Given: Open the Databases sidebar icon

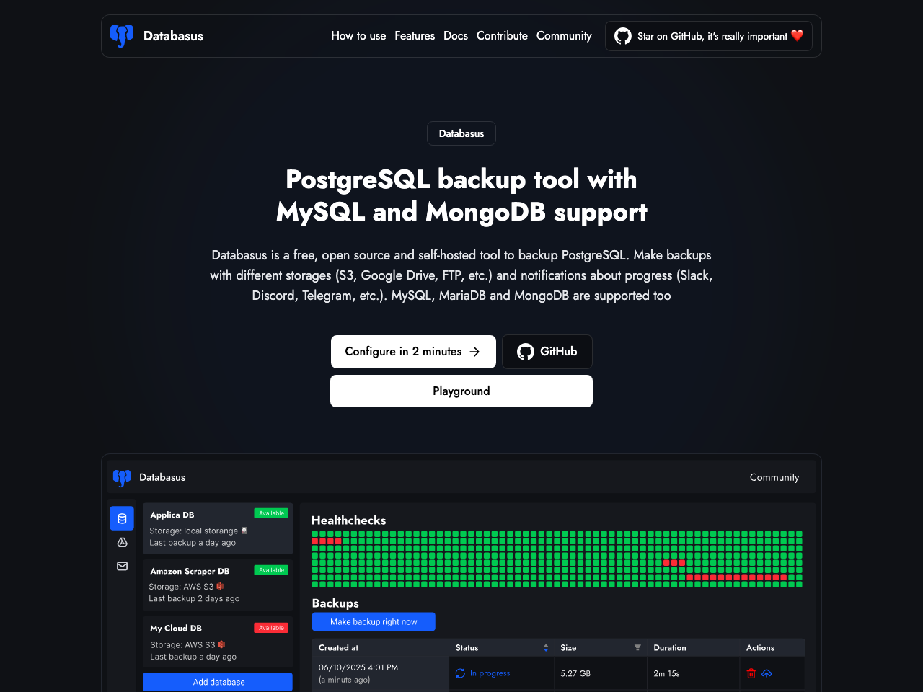Looking at the screenshot, I should (x=122, y=518).
